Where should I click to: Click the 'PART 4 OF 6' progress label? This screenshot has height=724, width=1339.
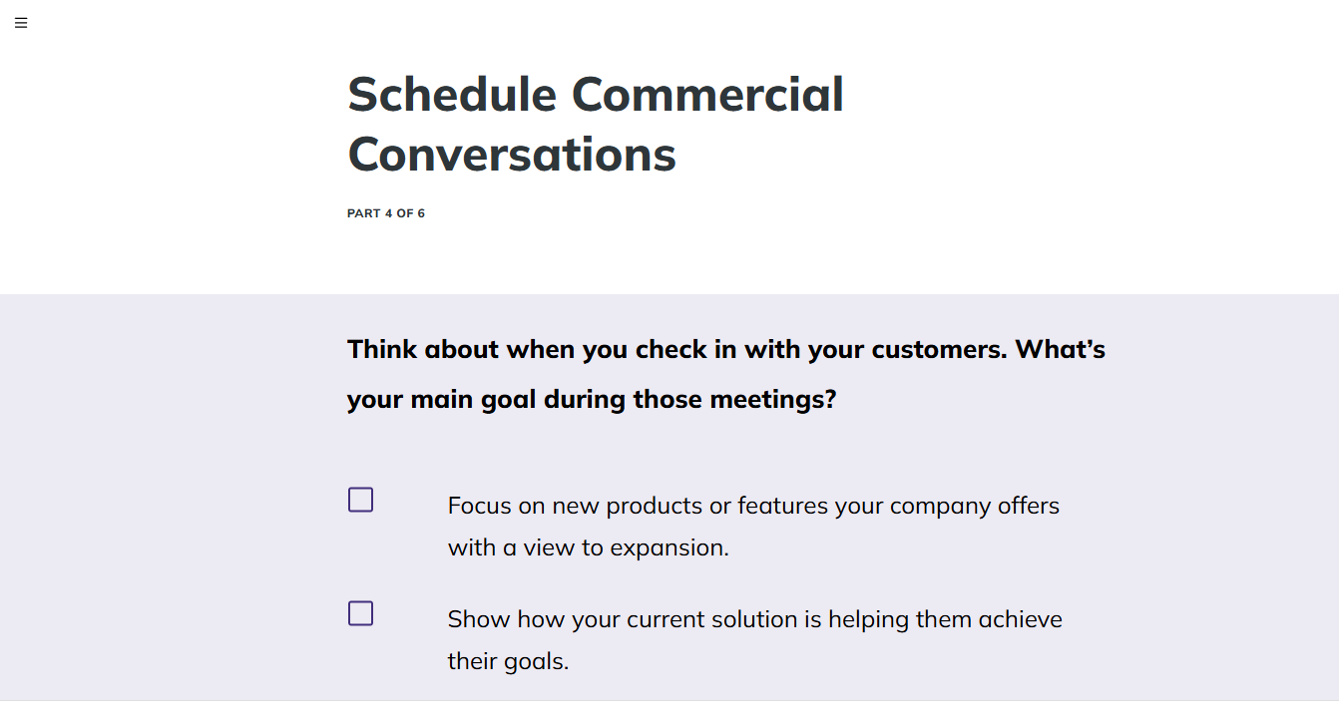click(x=386, y=213)
